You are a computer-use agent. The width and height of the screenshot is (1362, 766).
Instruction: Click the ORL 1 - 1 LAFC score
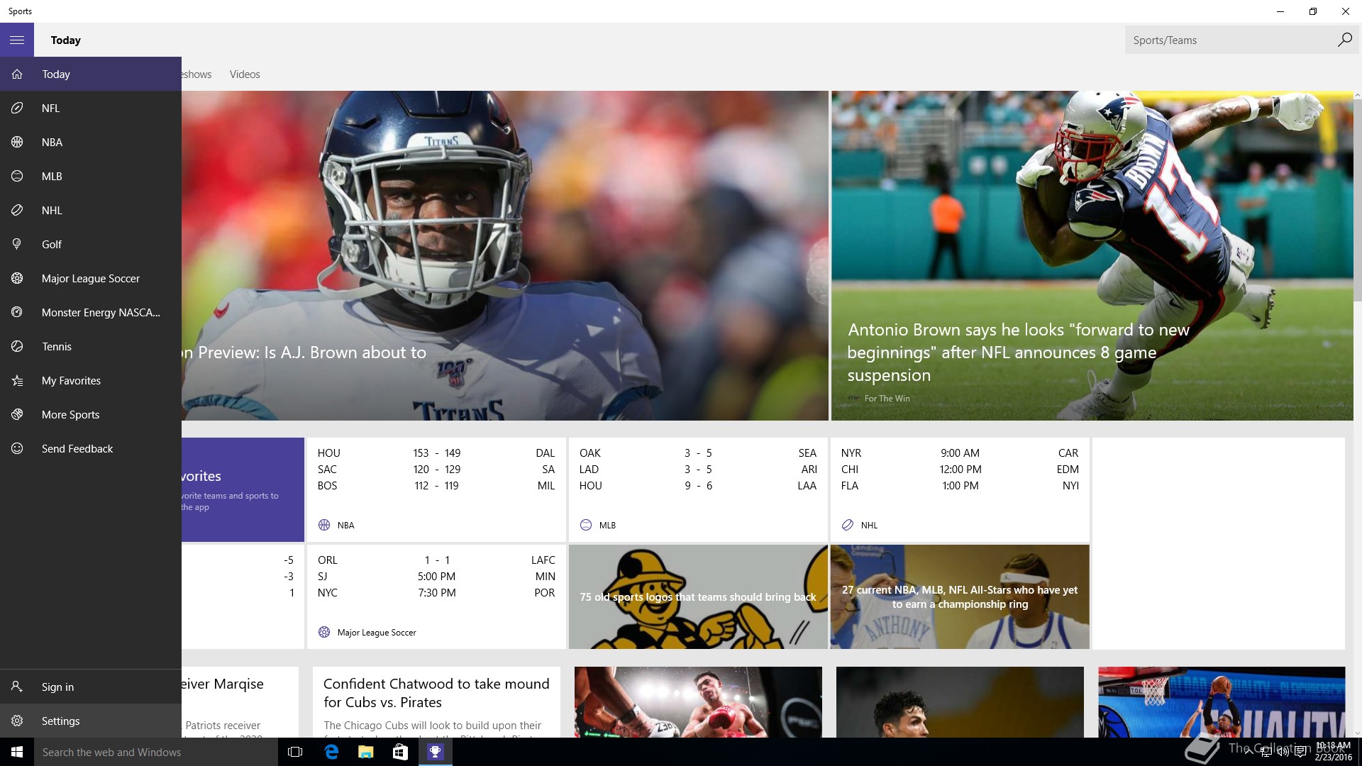click(436, 560)
